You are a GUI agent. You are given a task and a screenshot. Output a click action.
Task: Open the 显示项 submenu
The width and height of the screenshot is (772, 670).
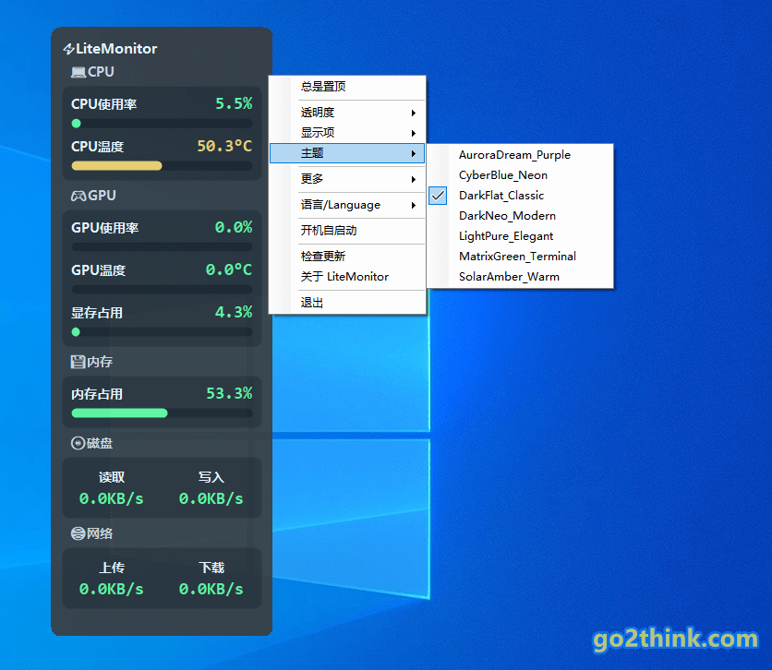pos(347,133)
